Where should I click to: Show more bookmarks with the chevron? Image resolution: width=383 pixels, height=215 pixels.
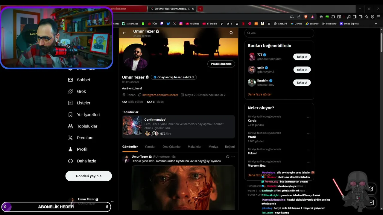coord(376,24)
